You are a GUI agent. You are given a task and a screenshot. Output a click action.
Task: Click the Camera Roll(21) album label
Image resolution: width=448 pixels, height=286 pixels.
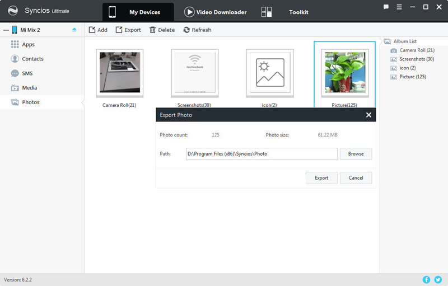[x=119, y=105]
